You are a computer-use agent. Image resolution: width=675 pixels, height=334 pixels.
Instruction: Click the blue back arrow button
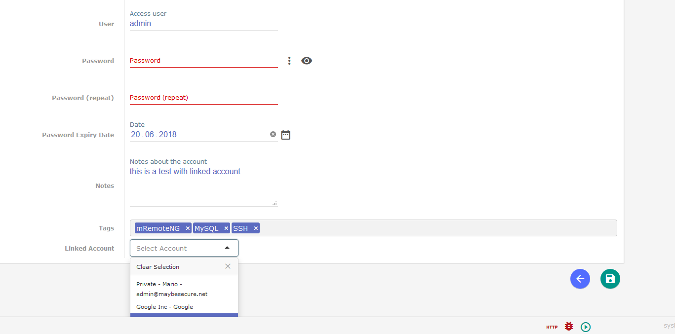click(580, 279)
